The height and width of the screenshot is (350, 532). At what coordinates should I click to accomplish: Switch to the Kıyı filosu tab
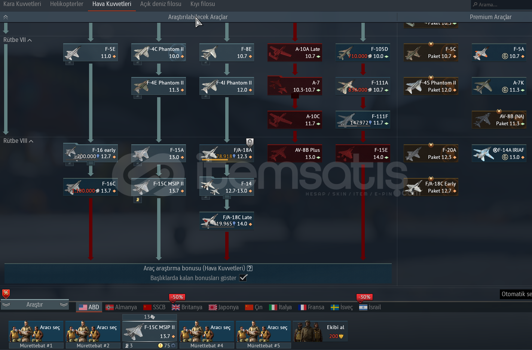(202, 4)
